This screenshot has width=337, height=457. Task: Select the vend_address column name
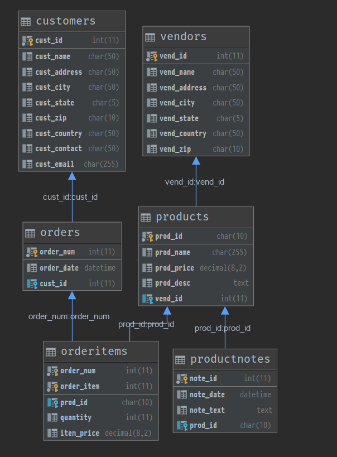(x=183, y=88)
